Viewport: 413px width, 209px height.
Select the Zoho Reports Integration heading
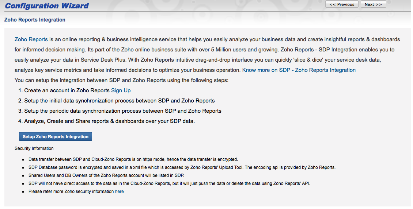(x=35, y=20)
